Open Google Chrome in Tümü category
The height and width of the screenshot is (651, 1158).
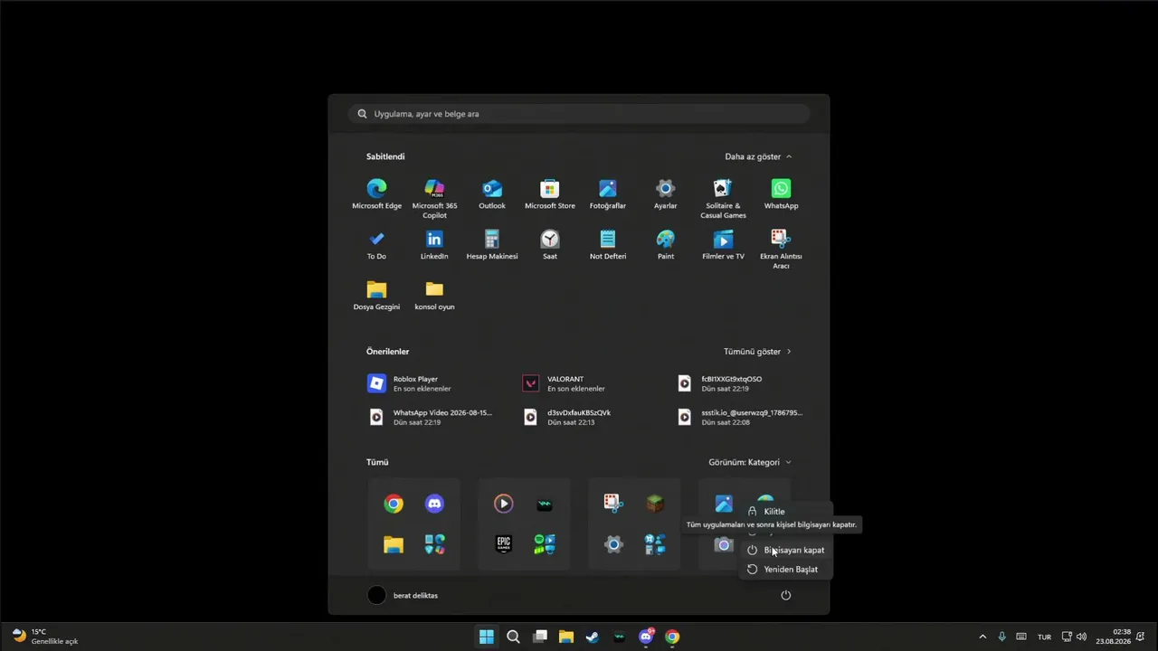coord(394,504)
